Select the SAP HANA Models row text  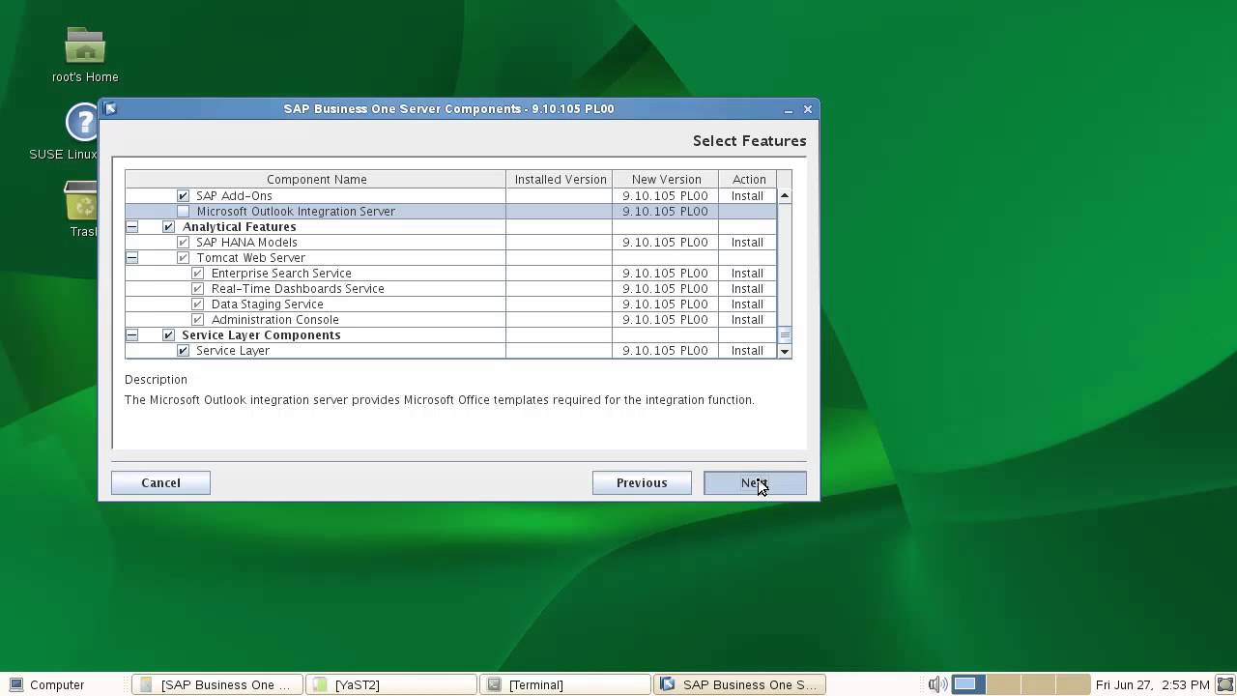click(x=246, y=243)
